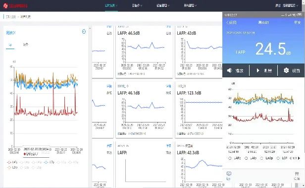The image size is (305, 188).
Task: Click the logout link in the header
Action: tap(278, 5)
